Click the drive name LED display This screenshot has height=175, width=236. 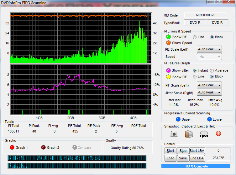click(x=77, y=158)
